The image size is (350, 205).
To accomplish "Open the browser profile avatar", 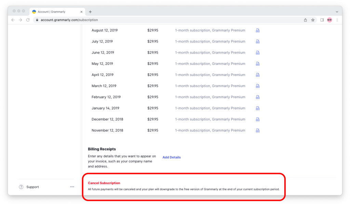I will pyautogui.click(x=330, y=20).
